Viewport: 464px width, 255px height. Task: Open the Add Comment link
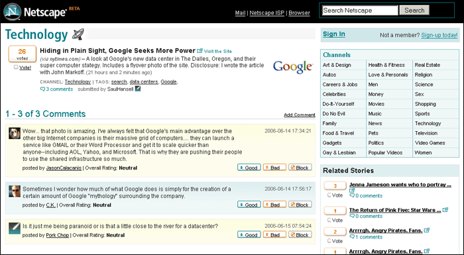(x=299, y=115)
